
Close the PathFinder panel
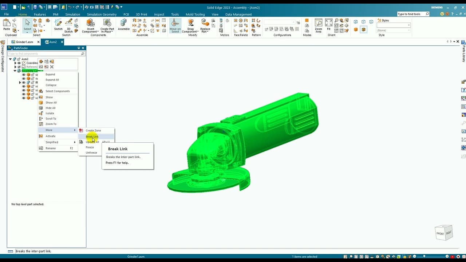pyautogui.click(x=83, y=48)
